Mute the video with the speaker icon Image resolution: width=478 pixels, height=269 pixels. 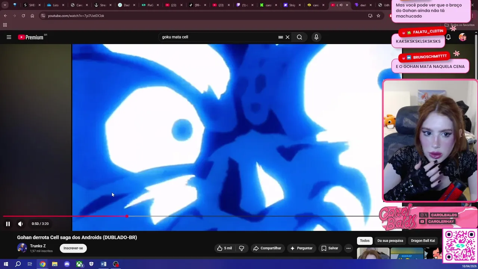[x=21, y=224]
